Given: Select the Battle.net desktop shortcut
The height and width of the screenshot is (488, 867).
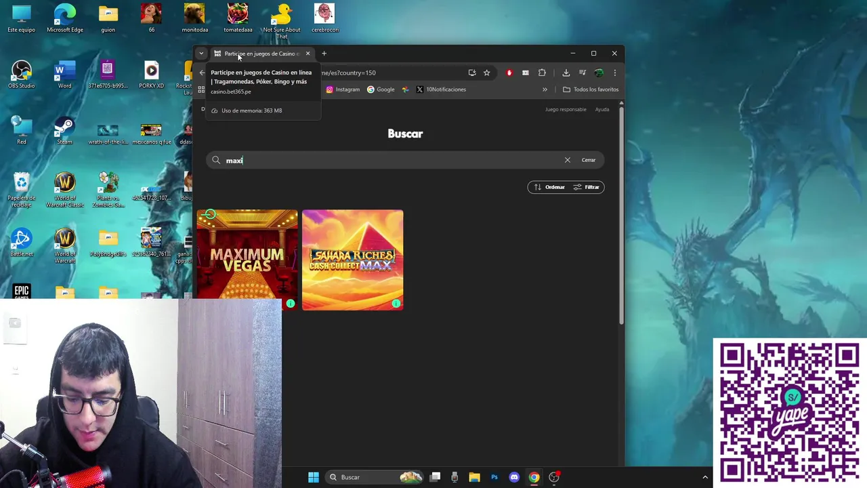Looking at the screenshot, I should (22, 243).
